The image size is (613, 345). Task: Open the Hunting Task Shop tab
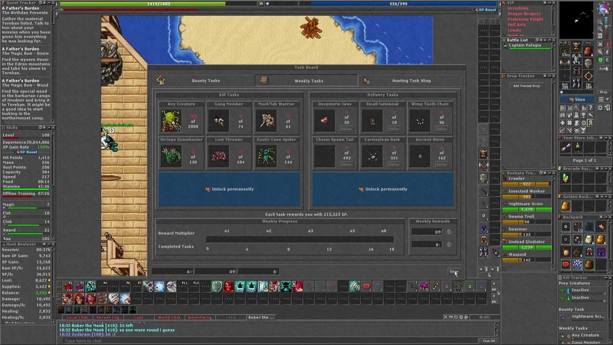pyautogui.click(x=409, y=80)
